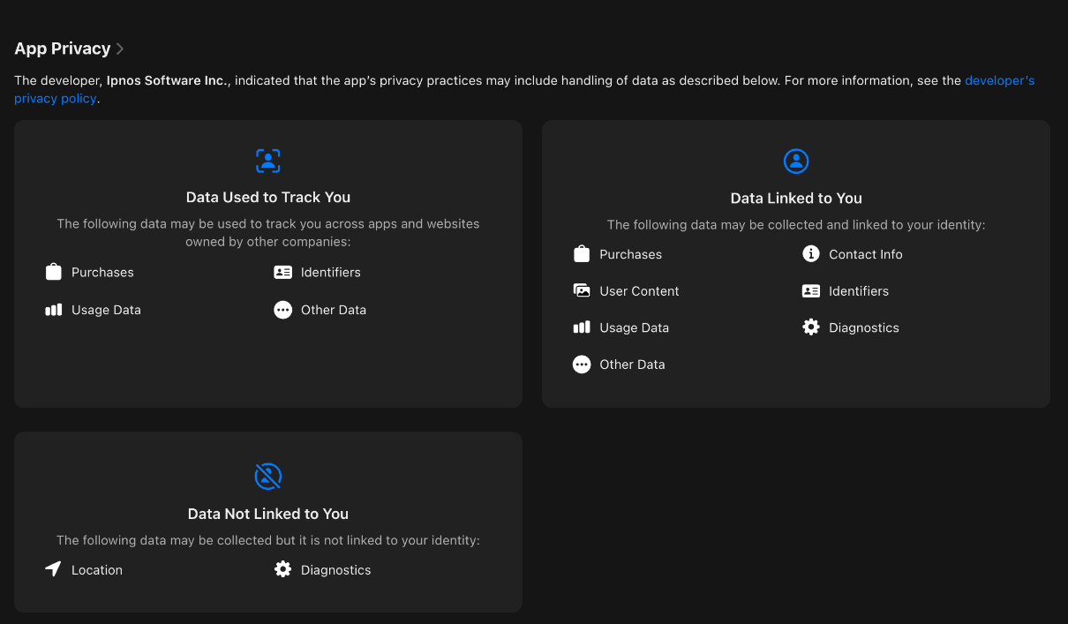Click the Usage Data icon in Linked card

tap(582, 327)
